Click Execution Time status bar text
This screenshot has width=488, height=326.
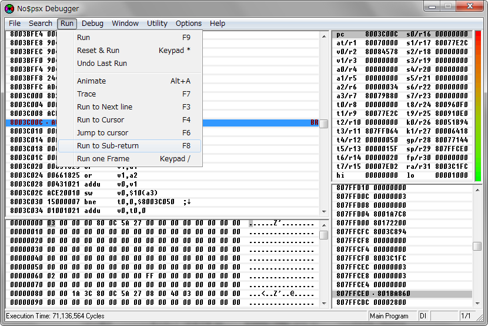[55, 316]
